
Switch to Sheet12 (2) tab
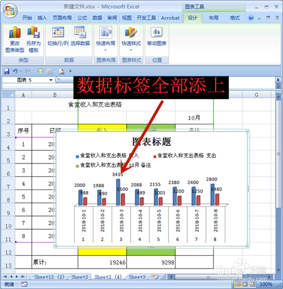coord(49,277)
